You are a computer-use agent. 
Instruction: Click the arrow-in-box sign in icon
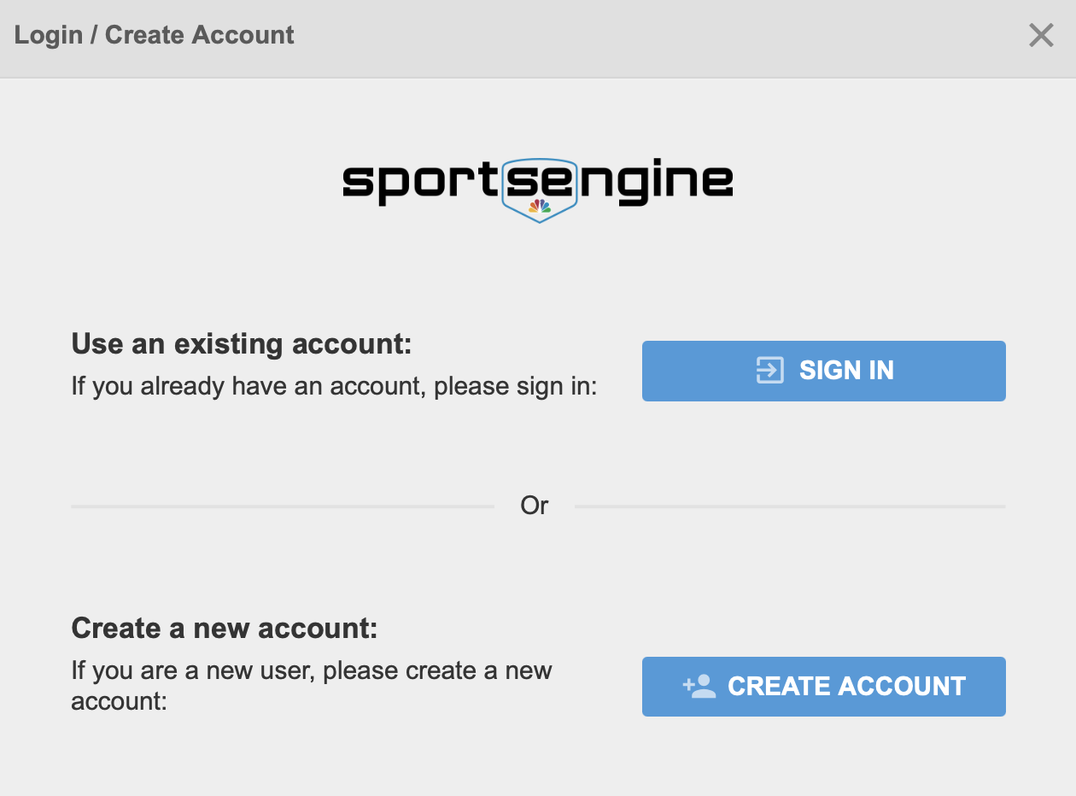[769, 371]
